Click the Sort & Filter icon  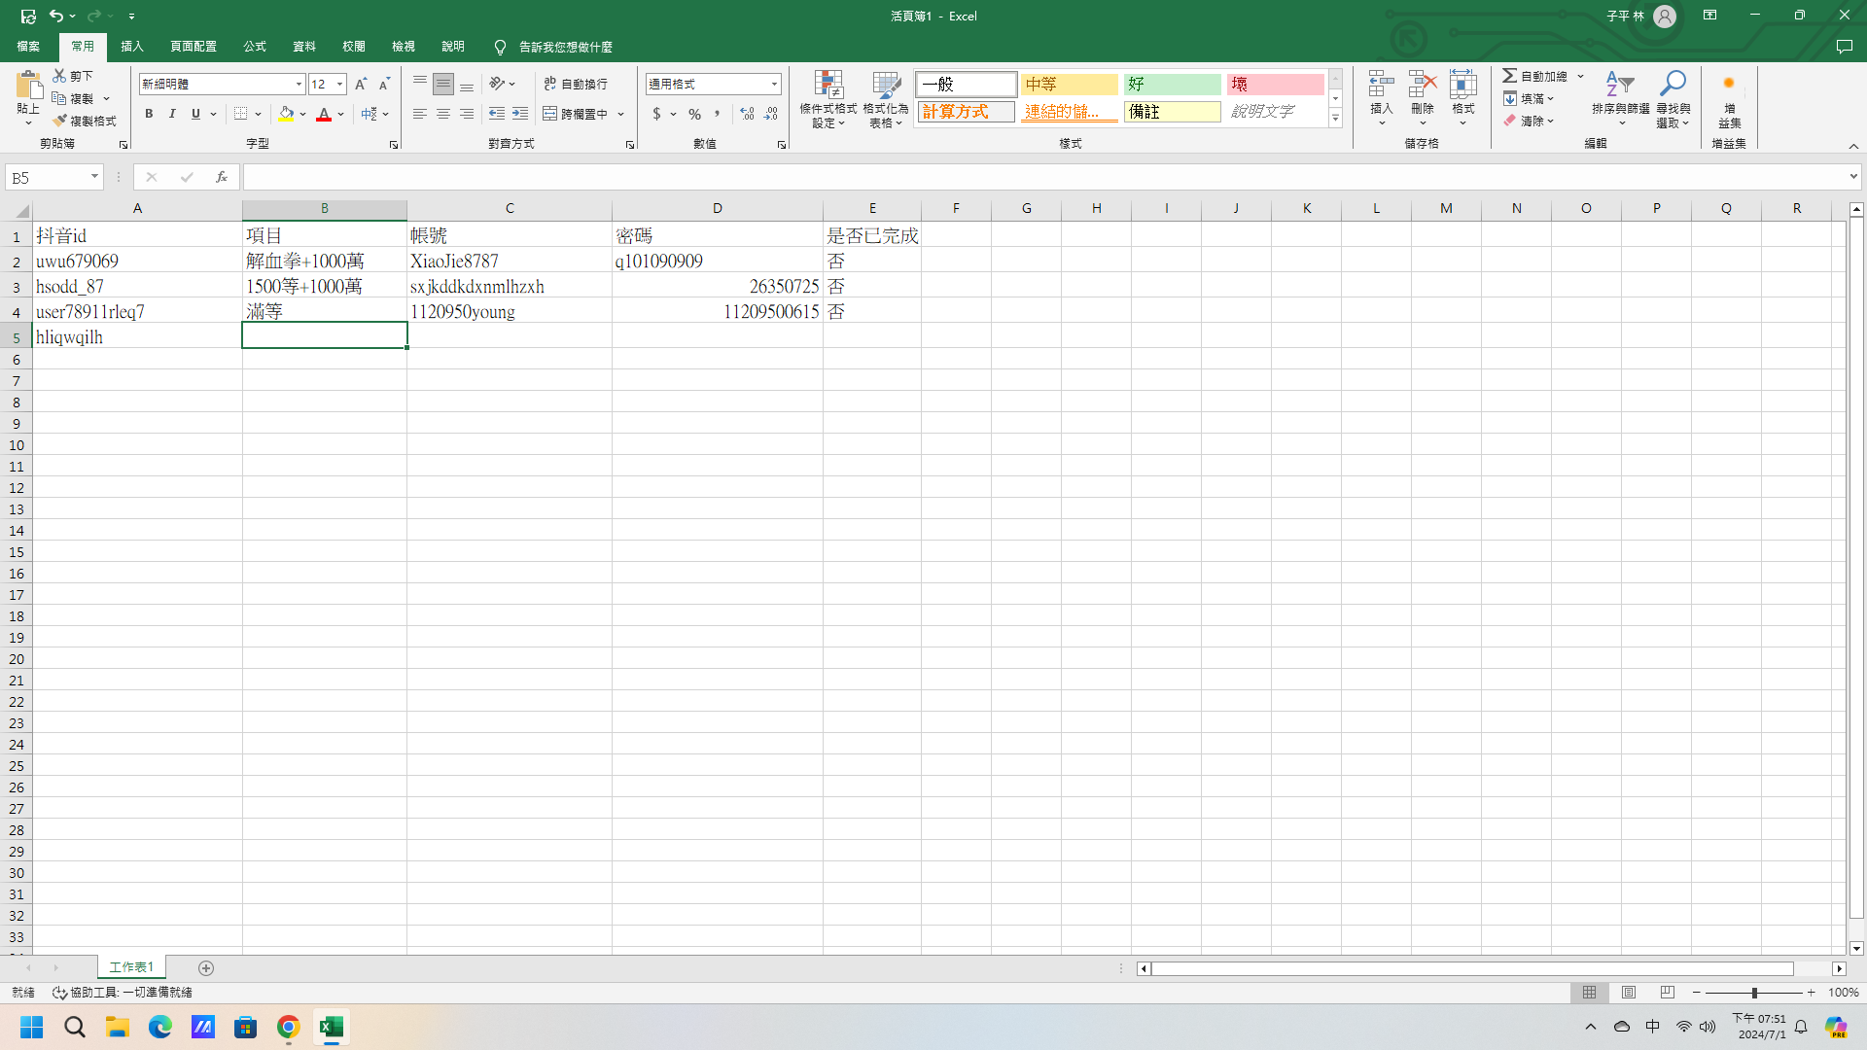click(x=1620, y=85)
